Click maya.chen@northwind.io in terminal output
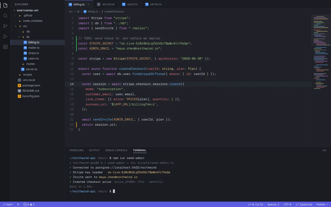The height and width of the screenshot is (207, 331). click(x=118, y=177)
